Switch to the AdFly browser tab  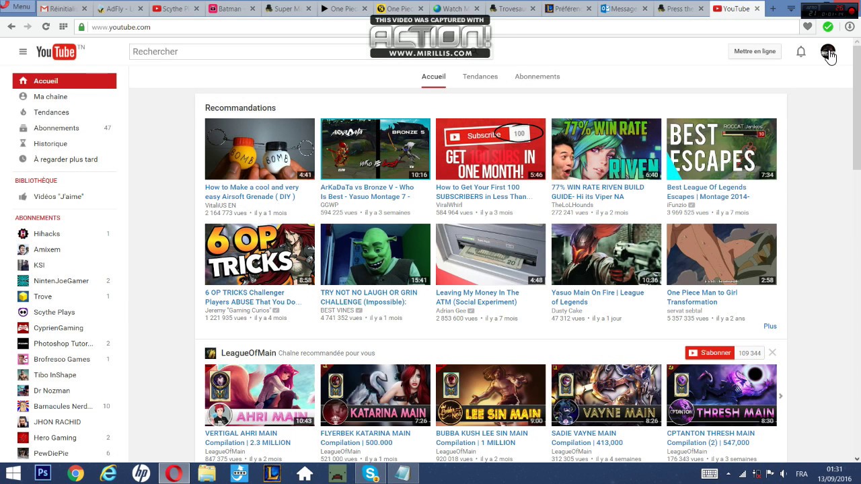(120, 9)
